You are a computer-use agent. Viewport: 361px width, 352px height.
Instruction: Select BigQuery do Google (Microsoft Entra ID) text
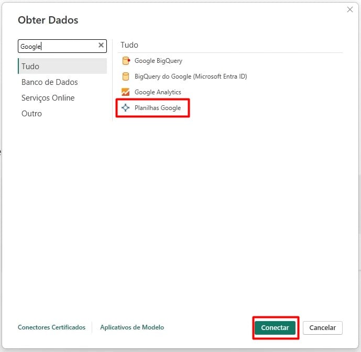tap(191, 76)
